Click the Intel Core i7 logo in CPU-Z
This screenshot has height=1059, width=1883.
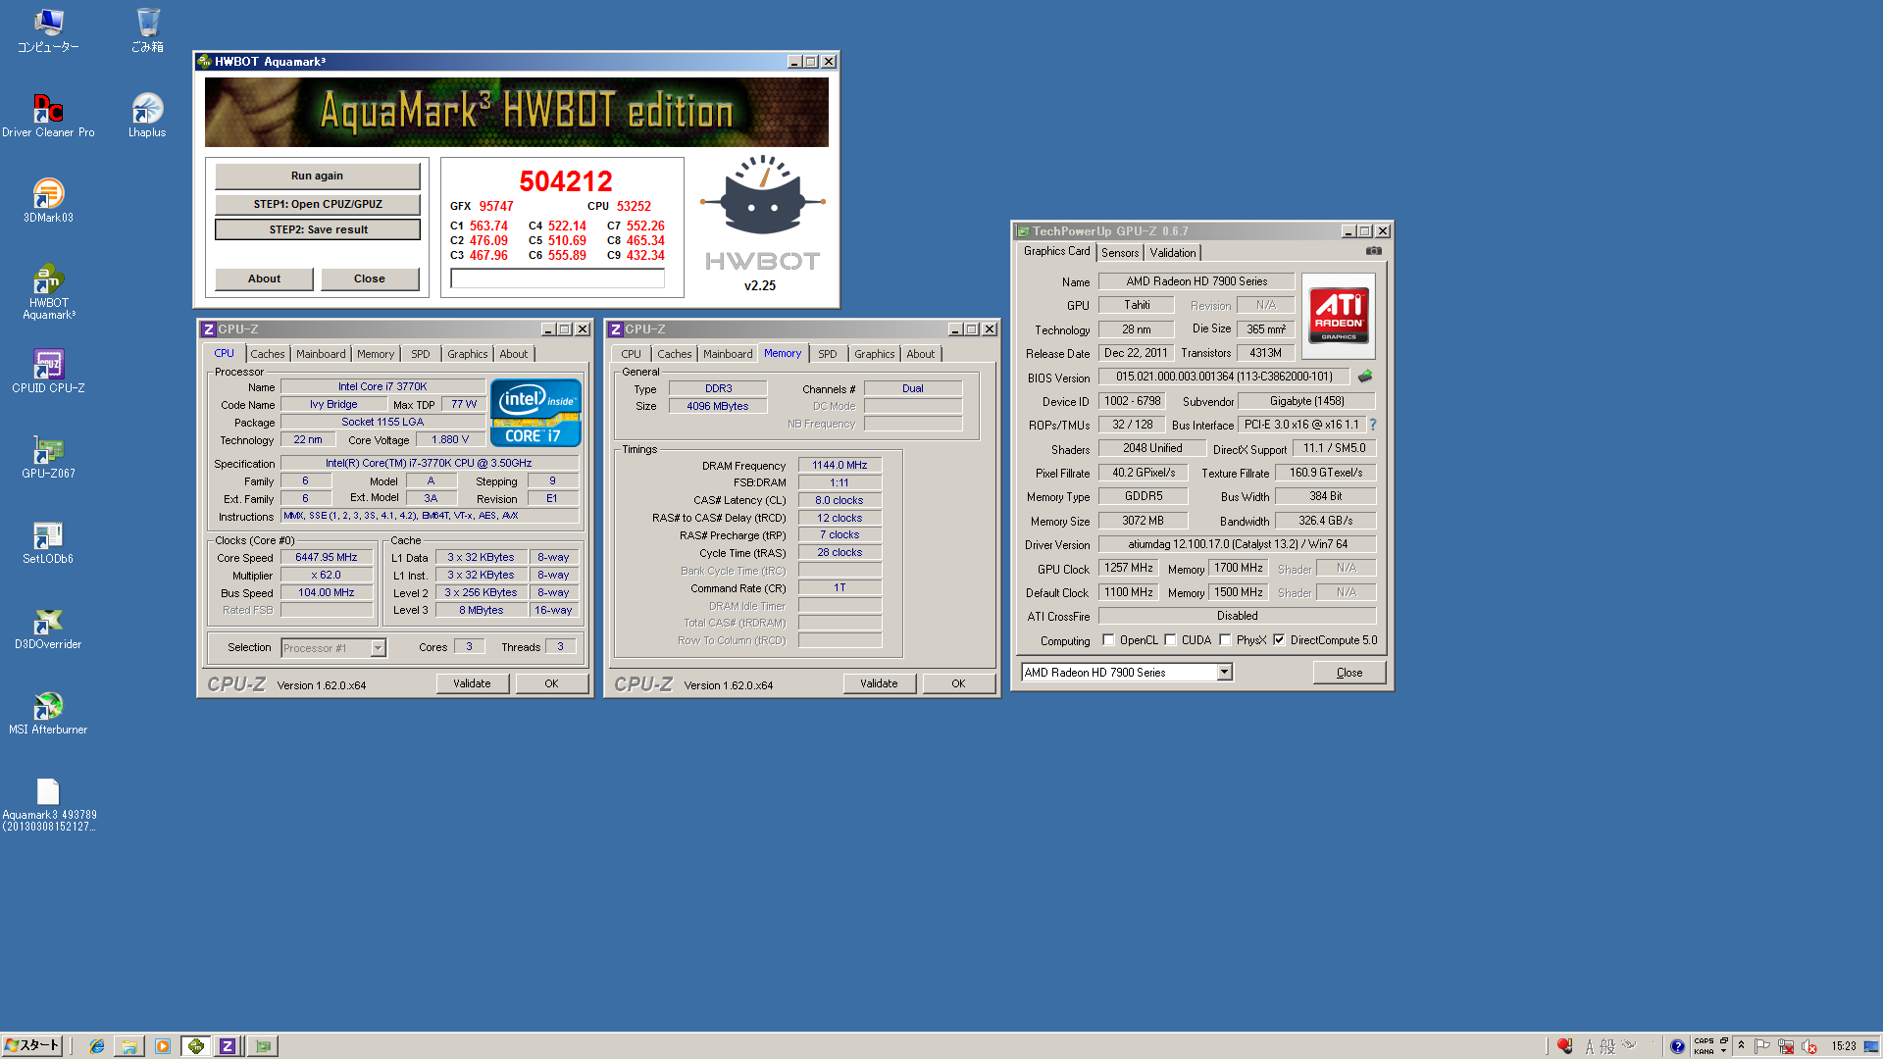coord(535,413)
